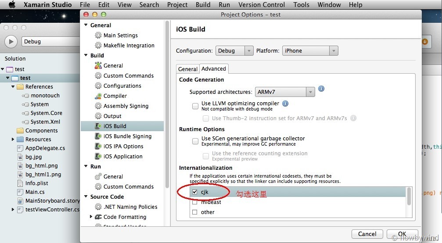Collapse the Source Code section

click(x=86, y=197)
